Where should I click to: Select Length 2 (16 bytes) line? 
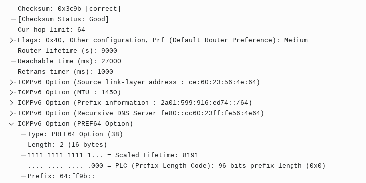tap(67, 145)
